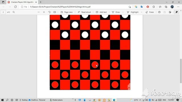Screen dimensions: 182x102
Task: Select the Erase tool
Action: [x=150, y=12]
